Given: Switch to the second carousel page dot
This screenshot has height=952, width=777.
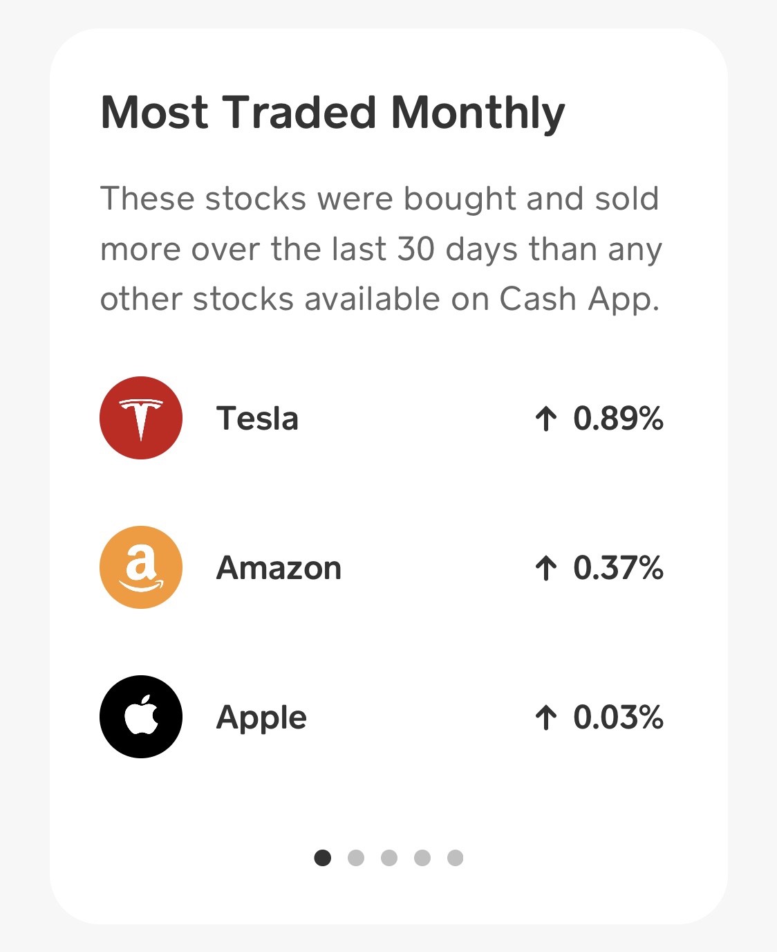Looking at the screenshot, I should (356, 858).
